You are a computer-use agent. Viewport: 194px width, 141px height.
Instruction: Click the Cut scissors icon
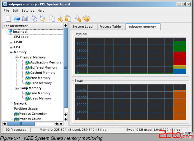point(60,19)
